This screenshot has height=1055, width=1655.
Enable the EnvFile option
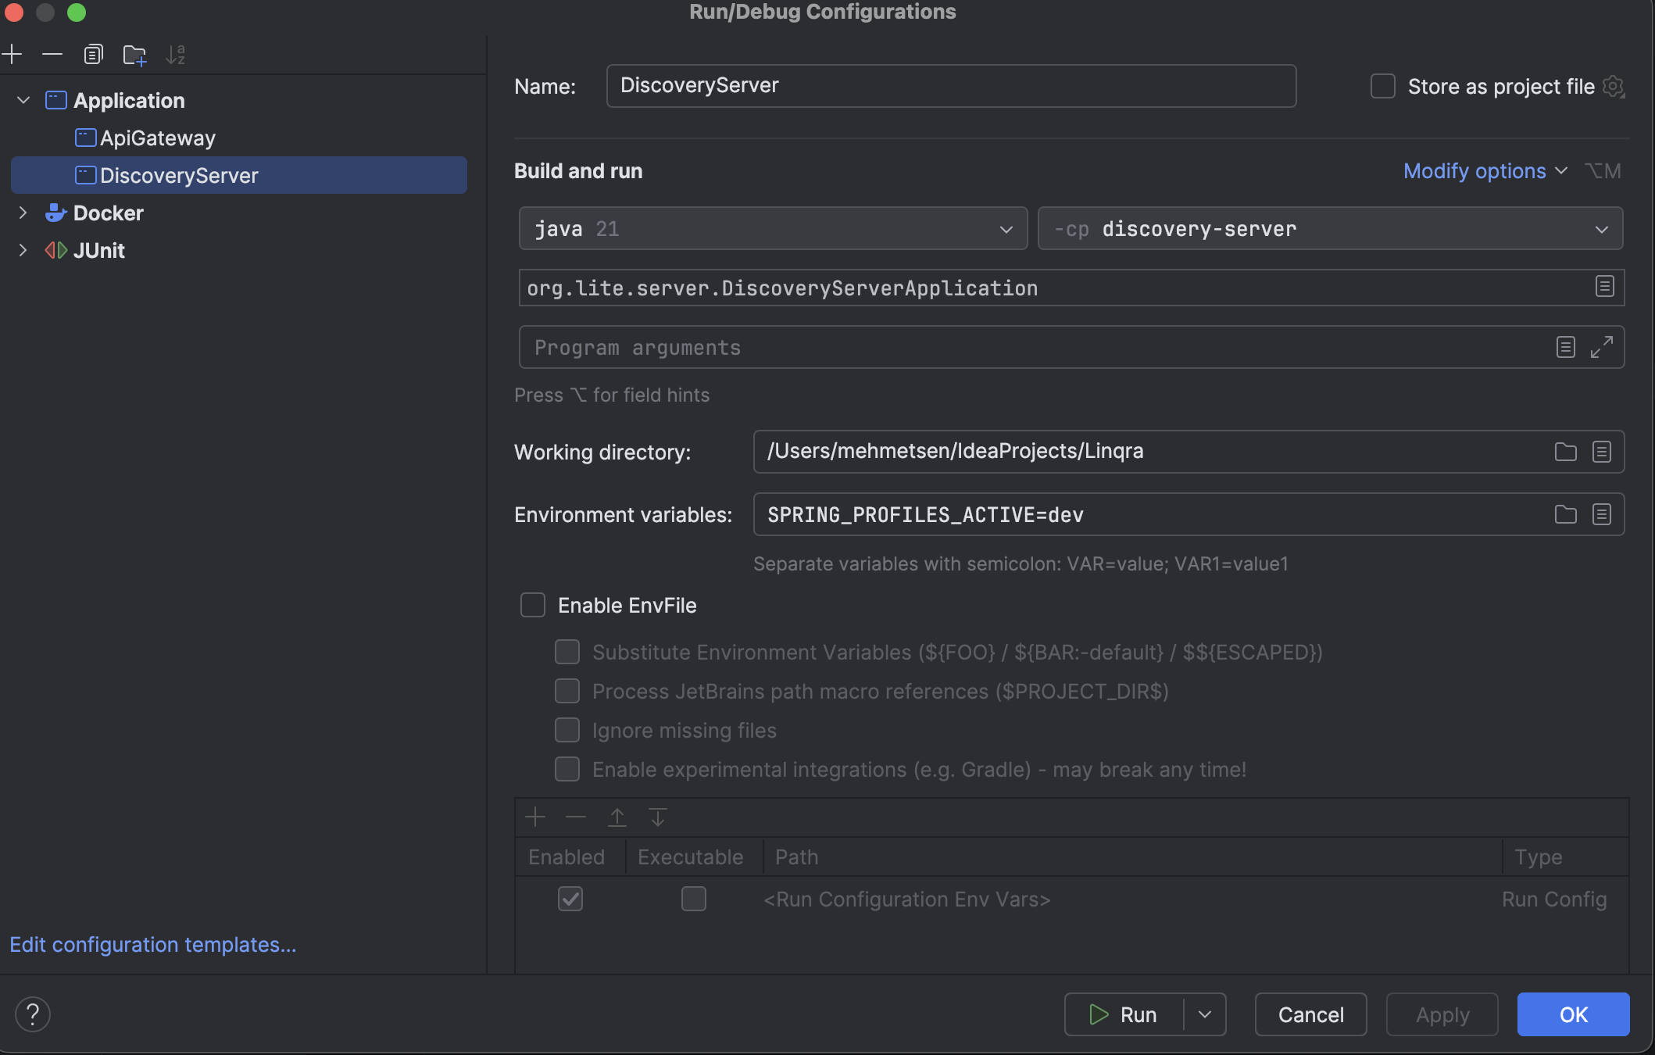[x=533, y=605]
